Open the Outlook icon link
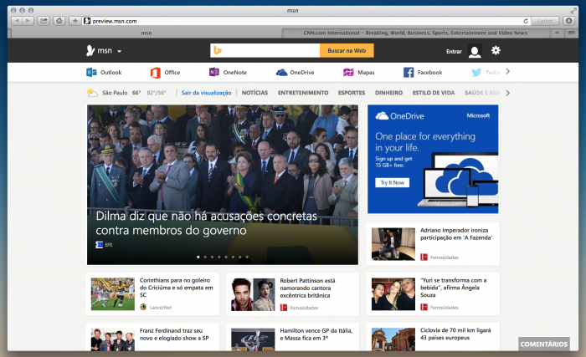586x357 pixels. click(91, 72)
